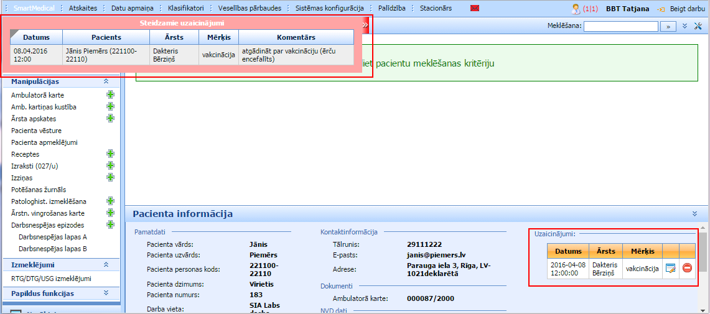Collapse the Pacienta informācija panel

point(694,214)
